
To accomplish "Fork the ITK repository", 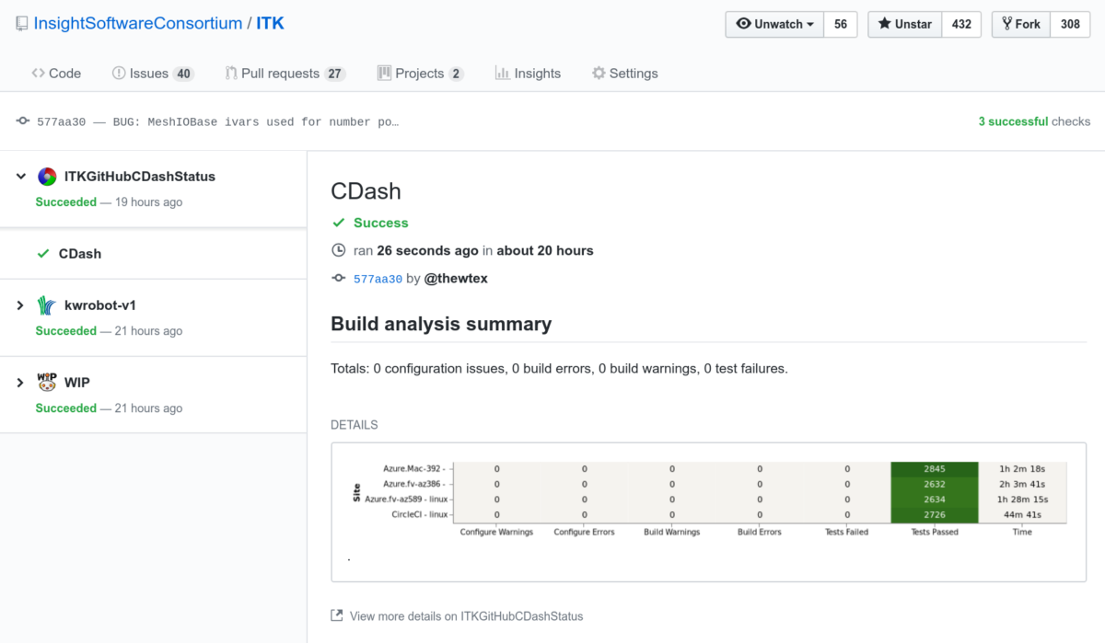I will (1020, 25).
